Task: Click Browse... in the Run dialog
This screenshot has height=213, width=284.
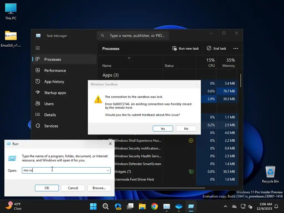Action: 99,188
